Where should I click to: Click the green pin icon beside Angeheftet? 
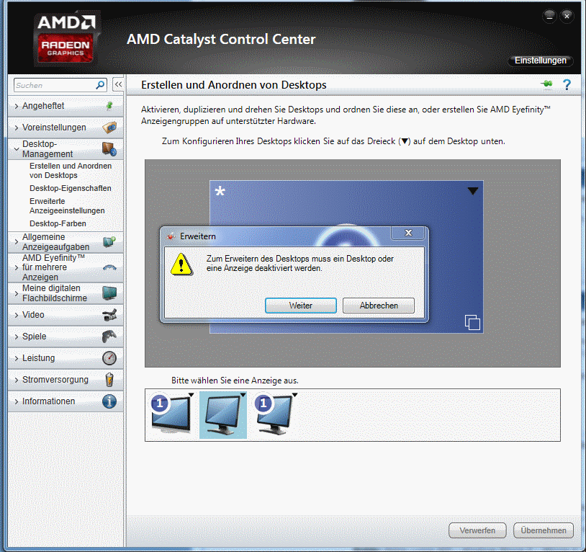click(x=109, y=106)
